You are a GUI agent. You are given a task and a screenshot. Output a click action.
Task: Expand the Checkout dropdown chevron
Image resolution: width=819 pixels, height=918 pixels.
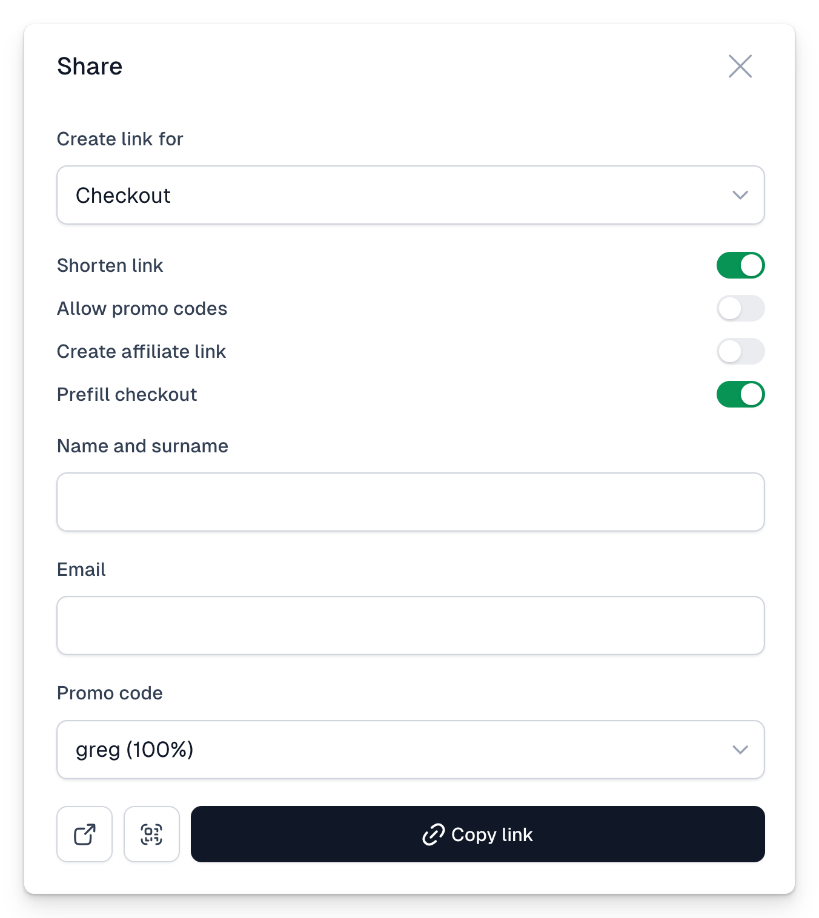pos(740,195)
